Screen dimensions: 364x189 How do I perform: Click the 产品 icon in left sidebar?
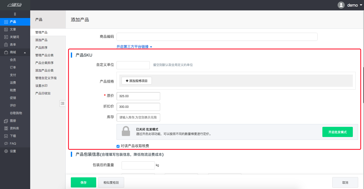click(x=6, y=22)
